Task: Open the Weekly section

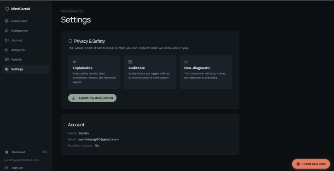Action: 26,59
